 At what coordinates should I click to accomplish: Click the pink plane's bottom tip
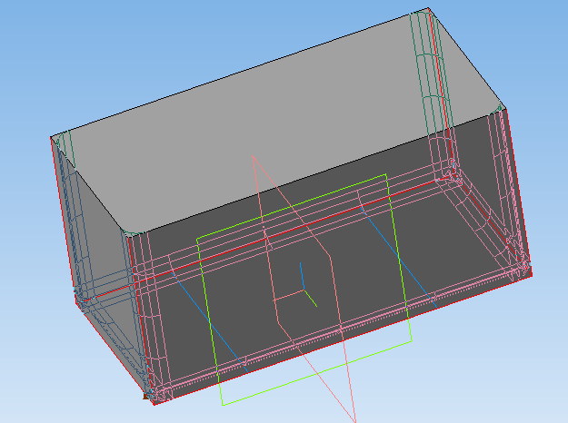(x=354, y=418)
